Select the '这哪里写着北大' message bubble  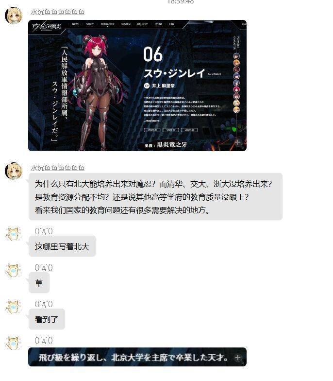click(x=62, y=246)
